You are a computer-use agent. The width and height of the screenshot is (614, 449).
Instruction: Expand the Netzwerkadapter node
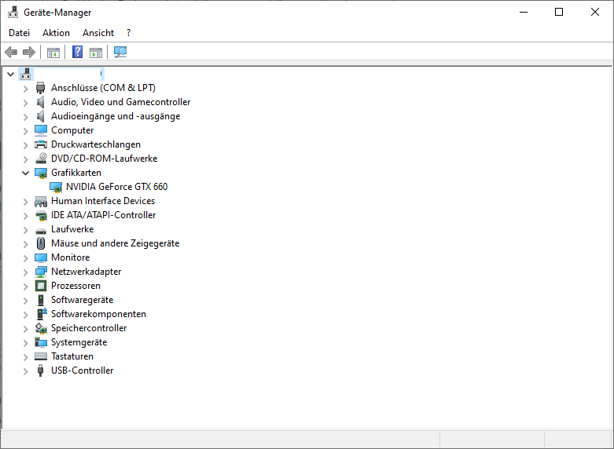26,272
